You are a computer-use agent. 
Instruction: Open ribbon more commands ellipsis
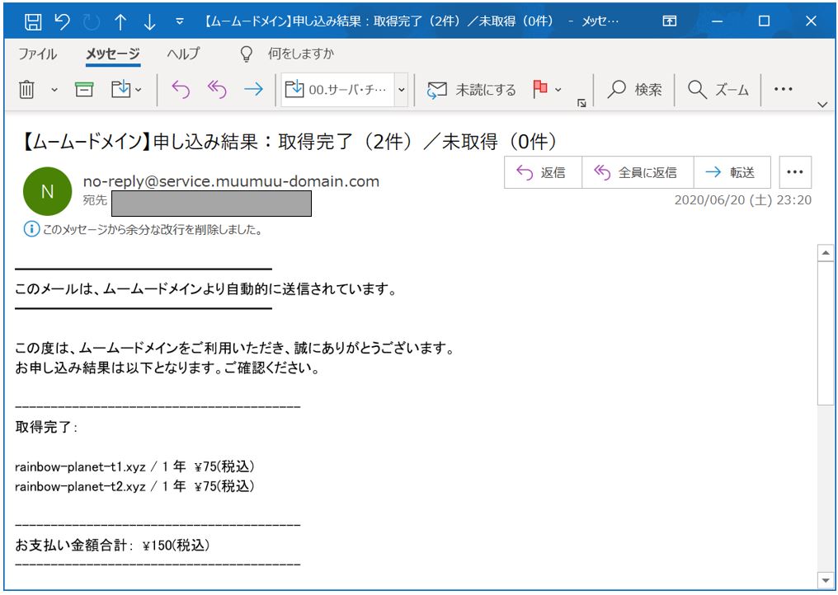783,89
